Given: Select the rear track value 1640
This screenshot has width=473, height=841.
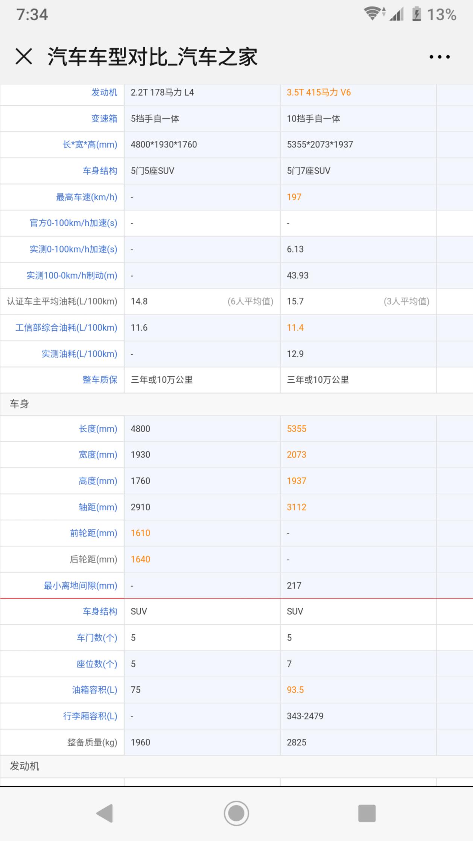Looking at the screenshot, I should pos(140,560).
